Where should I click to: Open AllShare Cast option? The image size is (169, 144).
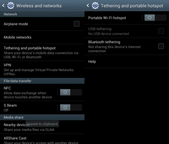(x=42, y=139)
